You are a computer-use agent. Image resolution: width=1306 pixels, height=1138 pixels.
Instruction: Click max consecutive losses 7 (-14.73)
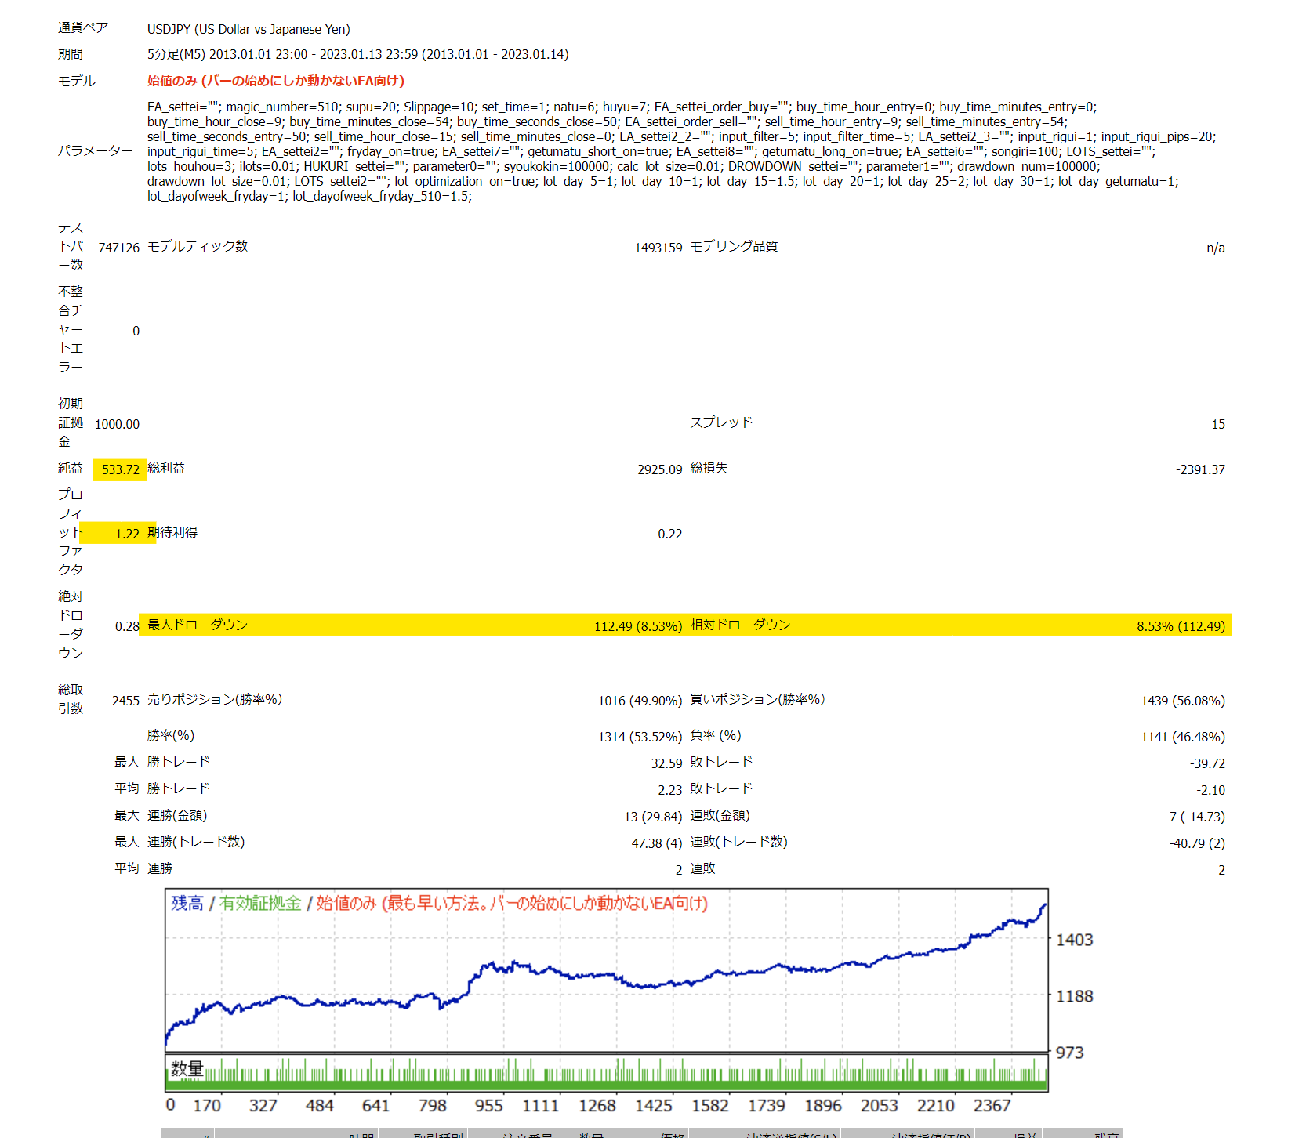(x=1197, y=817)
